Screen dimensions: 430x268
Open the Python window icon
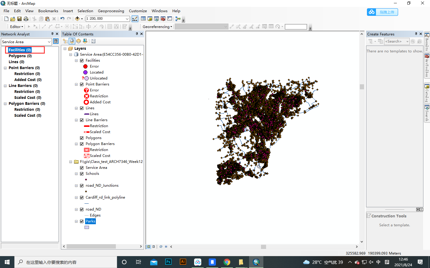(x=170, y=18)
